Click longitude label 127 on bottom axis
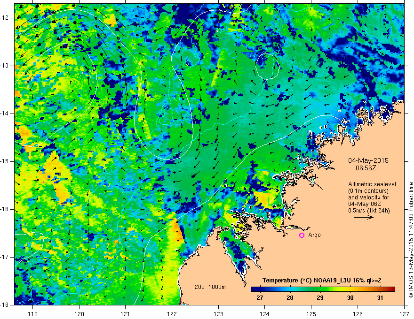Image resolution: width=414 pixels, height=319 pixels. point(404,314)
